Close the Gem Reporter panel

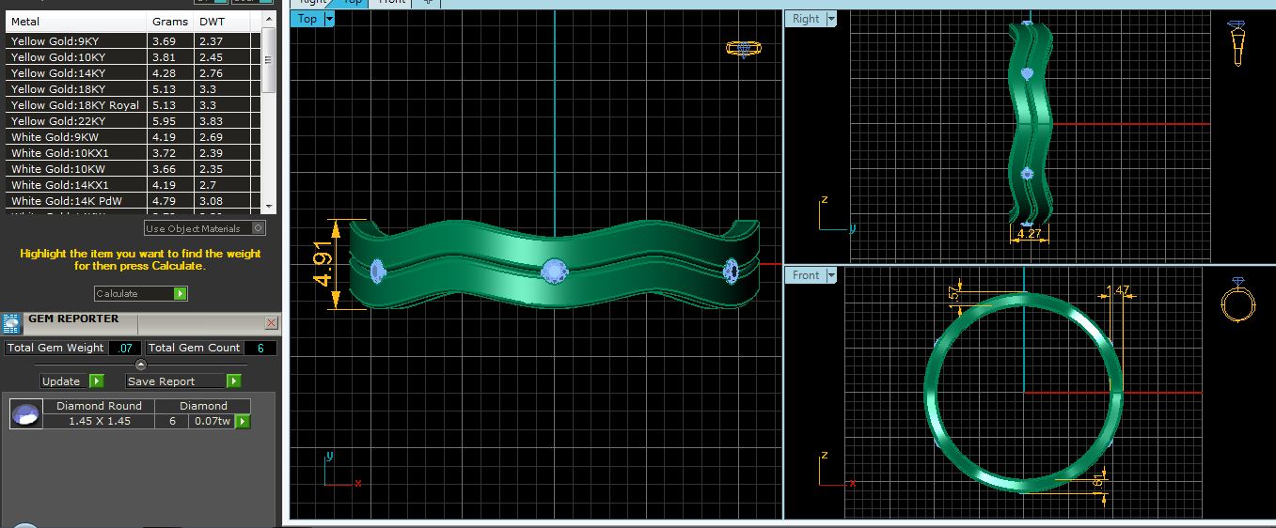[271, 323]
